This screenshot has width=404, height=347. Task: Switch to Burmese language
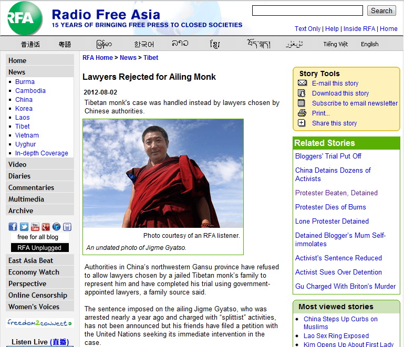coord(104,44)
